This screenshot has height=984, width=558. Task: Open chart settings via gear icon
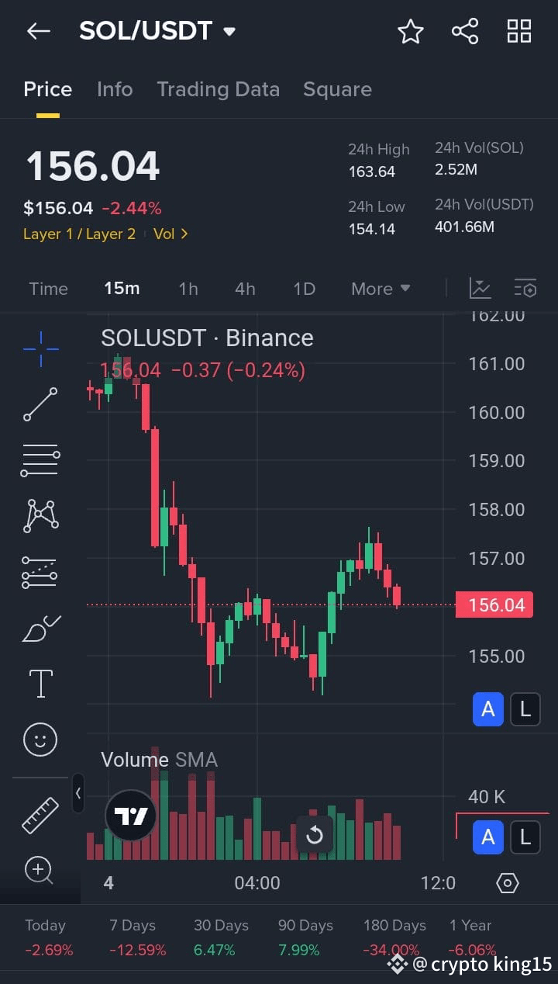coord(507,882)
